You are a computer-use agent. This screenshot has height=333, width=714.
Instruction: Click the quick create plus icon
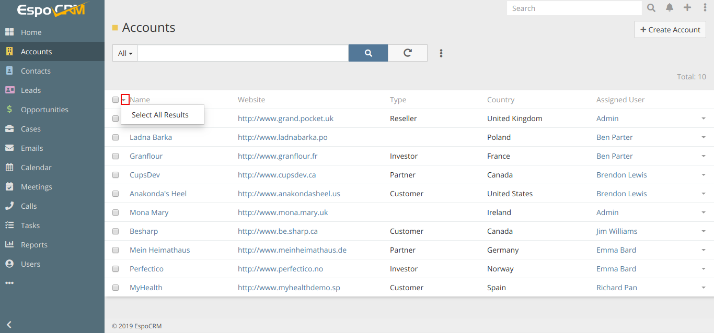pyautogui.click(x=687, y=8)
